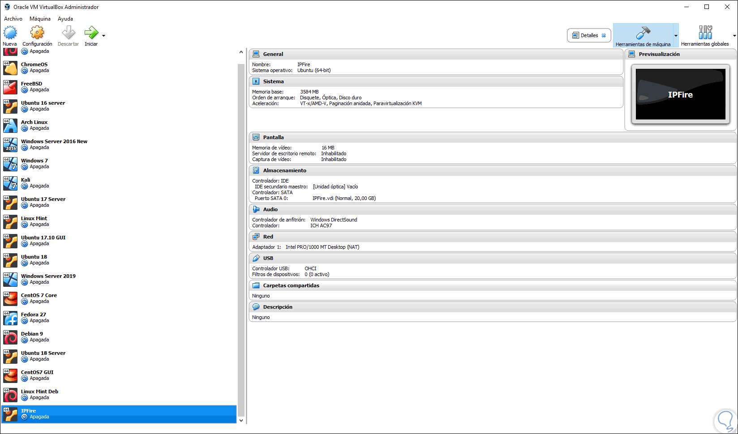Click the Intel PRO/1000 MT Desktop (NAT) adapter text
The width and height of the screenshot is (738, 434).
[322, 247]
